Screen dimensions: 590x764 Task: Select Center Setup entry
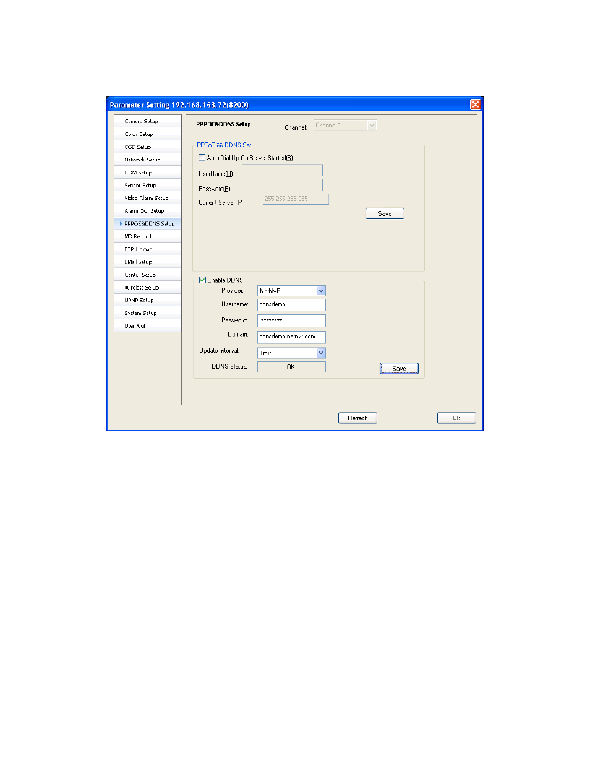[x=148, y=275]
